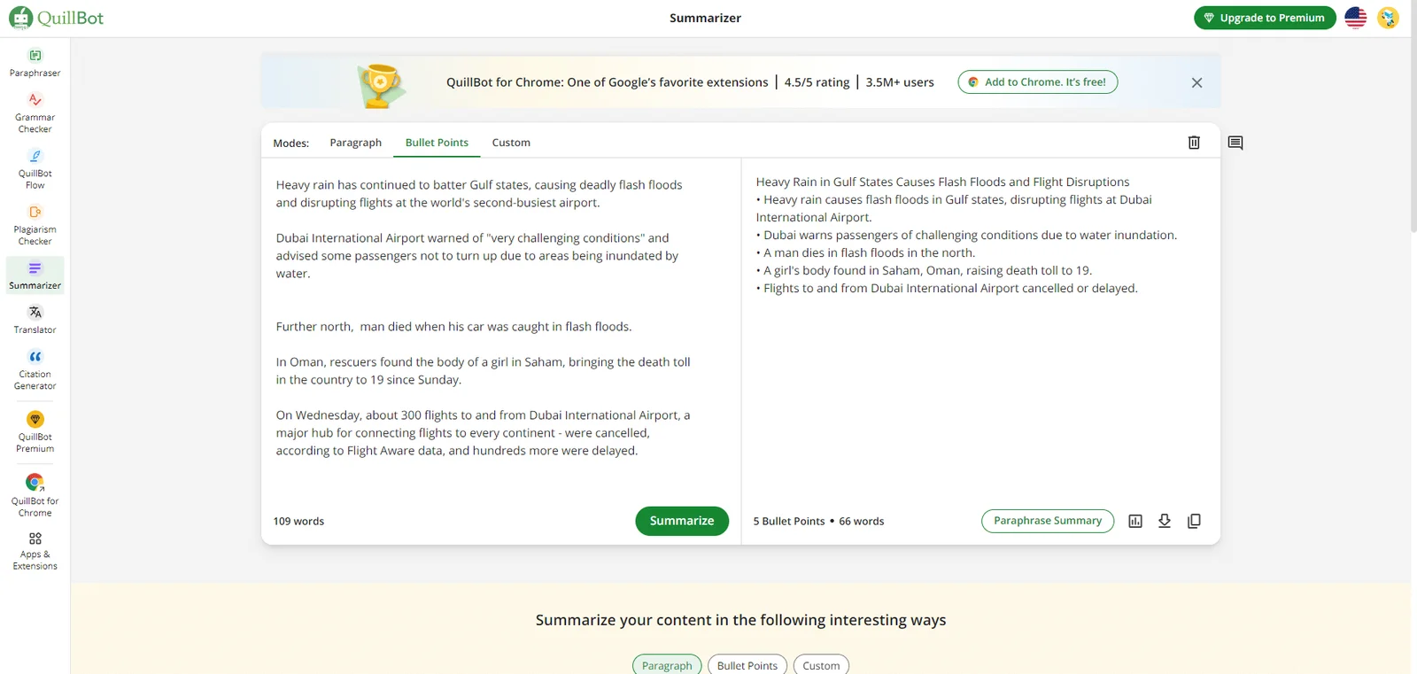
Task: Copy summary using the copy icon
Action: pyautogui.click(x=1194, y=521)
